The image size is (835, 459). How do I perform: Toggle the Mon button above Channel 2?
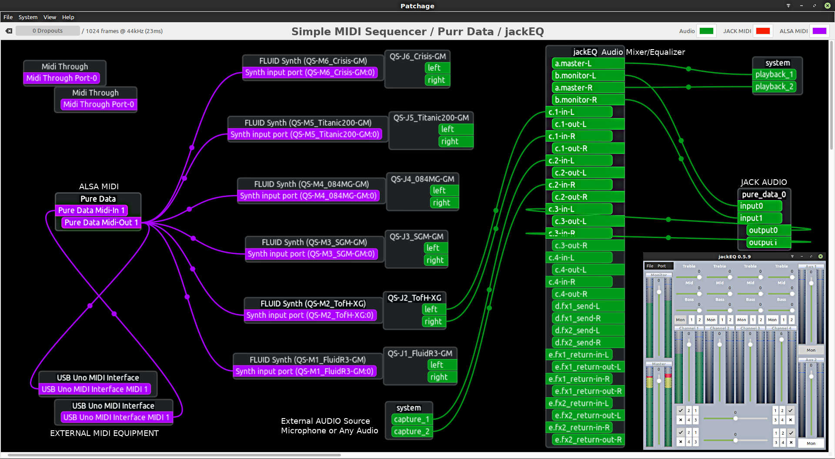point(711,320)
